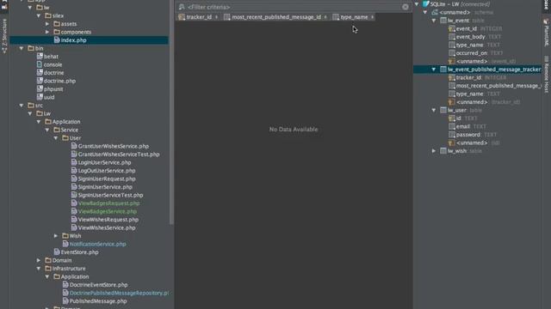
Task: Collapse lw_event_published_message_tracker table
Action: click(434, 70)
